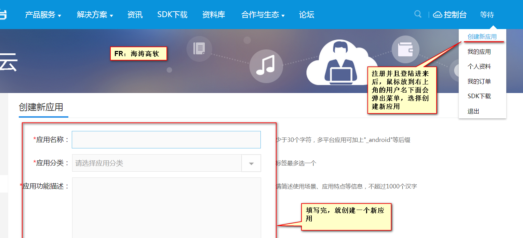Click inside the 应用名称 input field
This screenshot has width=523, height=238.
[166, 140]
